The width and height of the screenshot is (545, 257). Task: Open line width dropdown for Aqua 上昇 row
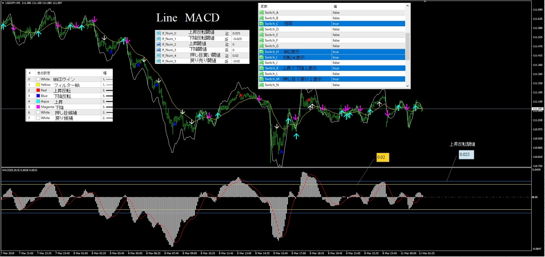pyautogui.click(x=107, y=101)
